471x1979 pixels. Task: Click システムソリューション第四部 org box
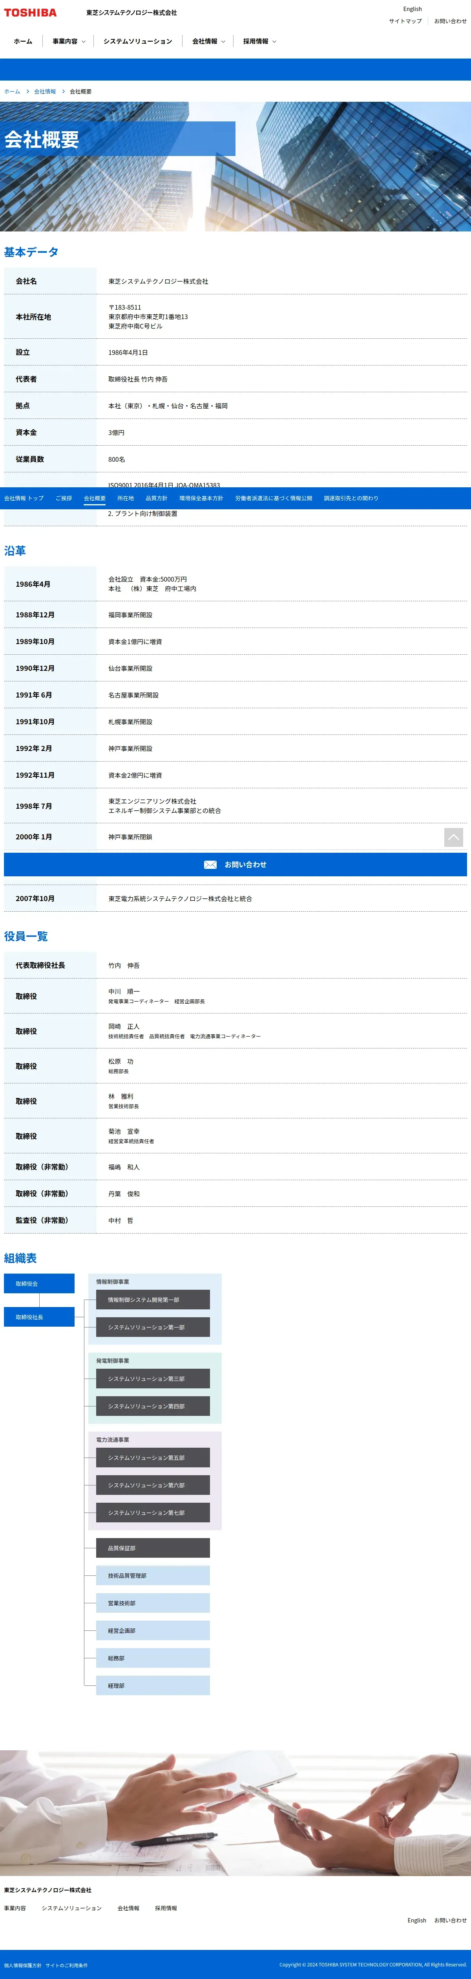click(153, 1407)
